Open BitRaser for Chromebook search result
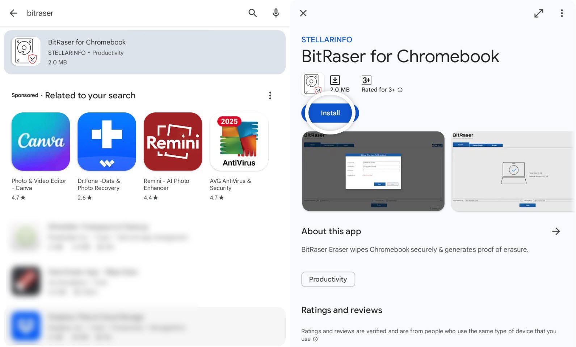The height and width of the screenshot is (347, 576). [145, 52]
